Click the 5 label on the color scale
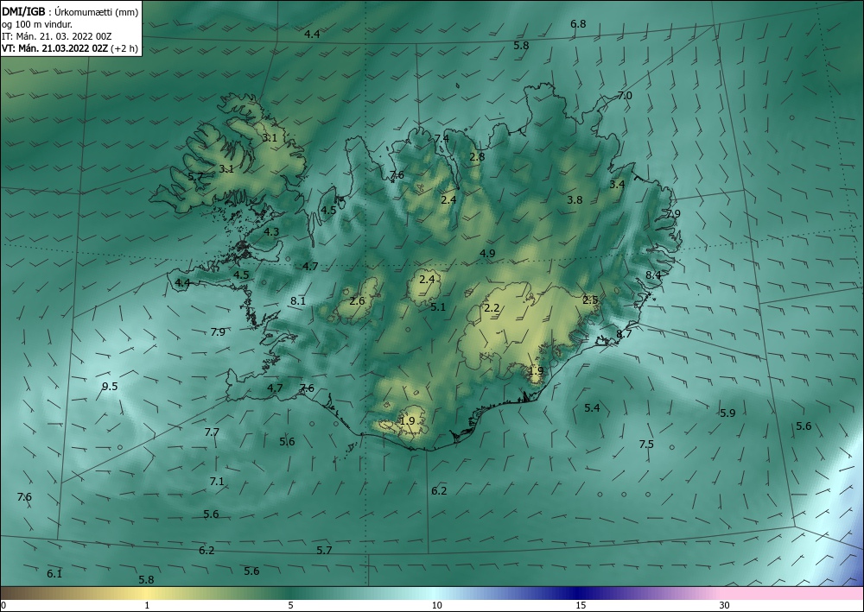 (291, 606)
